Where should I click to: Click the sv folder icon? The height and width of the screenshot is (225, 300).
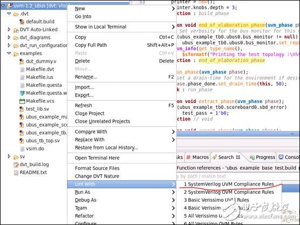pos(16,157)
